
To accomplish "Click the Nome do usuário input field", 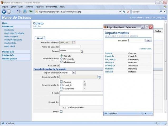I will (70, 47).
